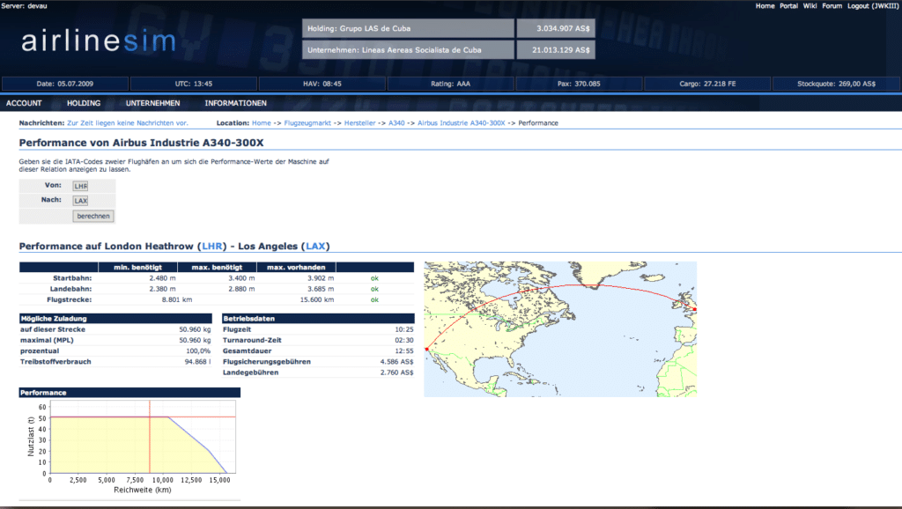Image resolution: width=902 pixels, height=509 pixels.
Task: Open the Date field showing 05.07.2009
Action: [63, 83]
